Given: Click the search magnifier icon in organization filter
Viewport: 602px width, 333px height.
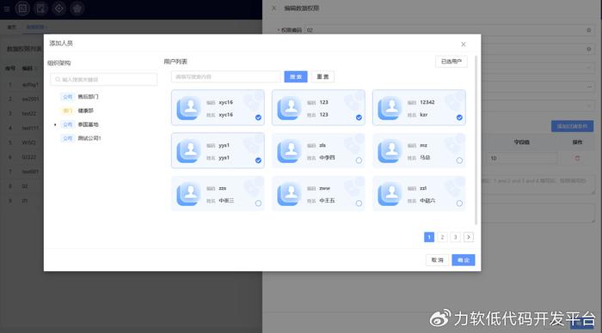Looking at the screenshot, I should [x=58, y=79].
